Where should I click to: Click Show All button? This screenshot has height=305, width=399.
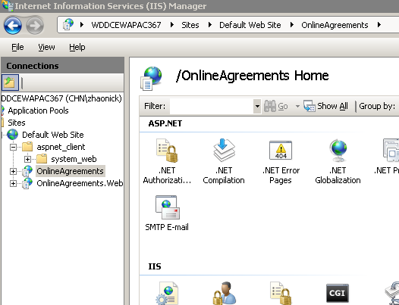point(325,106)
